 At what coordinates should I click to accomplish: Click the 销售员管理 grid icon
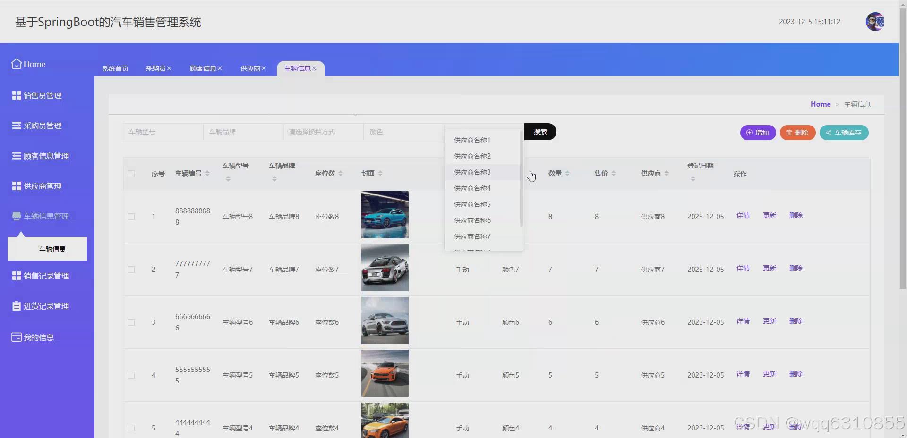[x=17, y=95]
